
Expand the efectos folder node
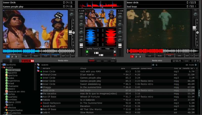[5, 107]
